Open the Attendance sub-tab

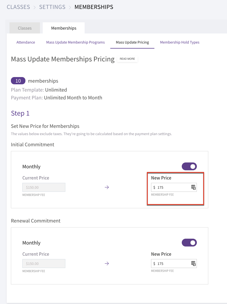tap(26, 42)
